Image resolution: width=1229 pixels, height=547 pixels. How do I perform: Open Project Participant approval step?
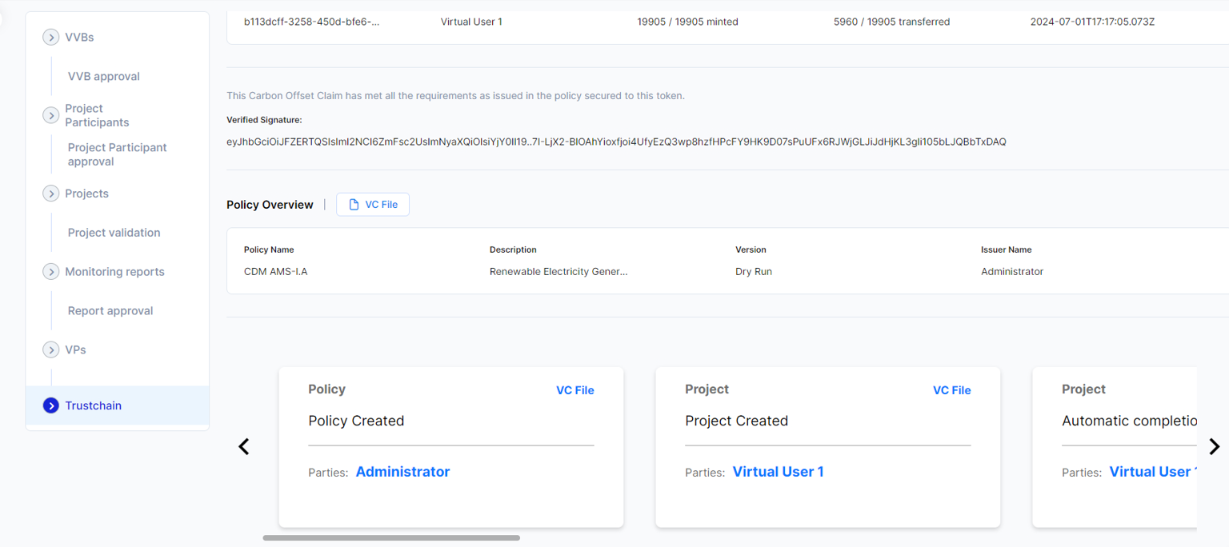click(x=117, y=154)
